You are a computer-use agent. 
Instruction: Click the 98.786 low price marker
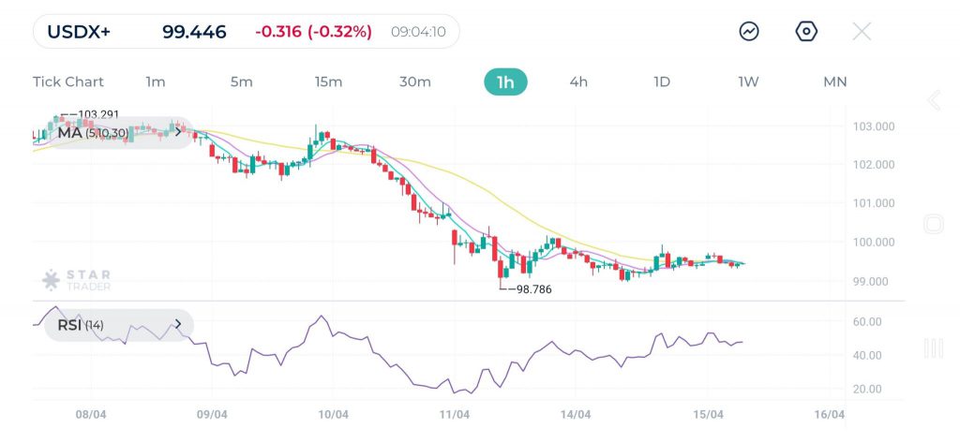tap(530, 289)
